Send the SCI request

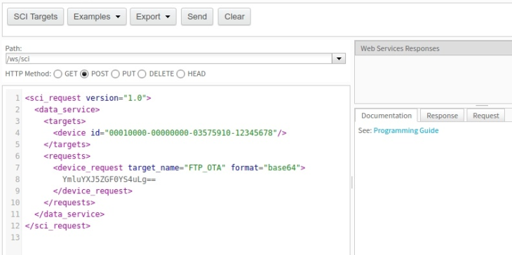point(197,17)
